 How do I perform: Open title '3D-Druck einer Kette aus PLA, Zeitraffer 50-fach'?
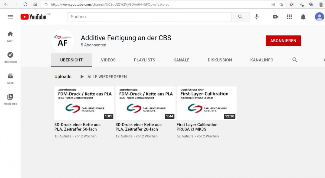tap(77, 127)
